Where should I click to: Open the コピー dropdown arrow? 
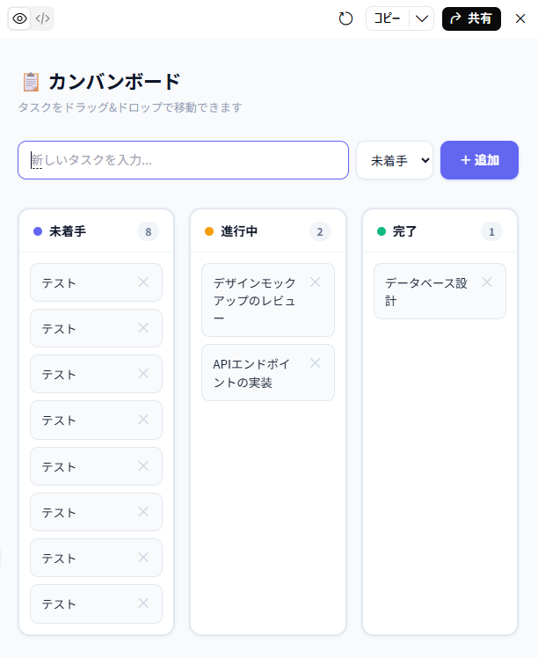pos(421,18)
